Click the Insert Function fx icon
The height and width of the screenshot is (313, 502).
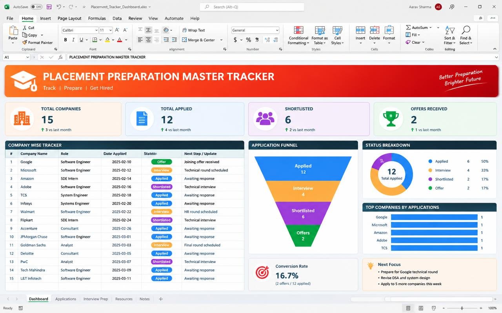click(60, 57)
